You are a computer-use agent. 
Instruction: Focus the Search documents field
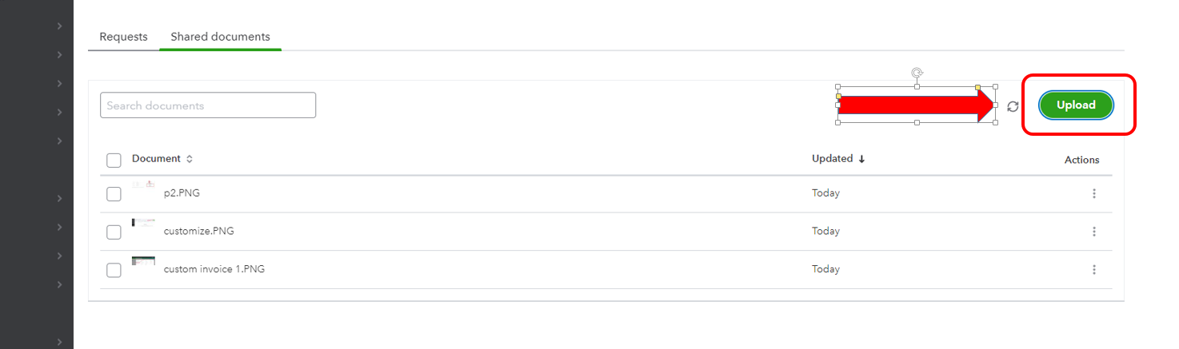click(208, 105)
